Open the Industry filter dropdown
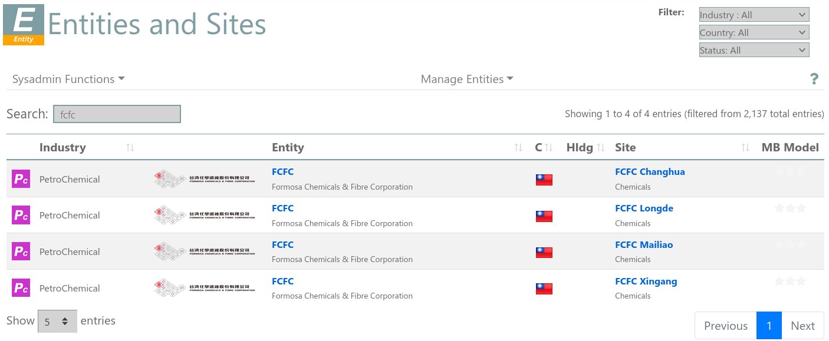Image resolution: width=829 pixels, height=341 pixels. click(754, 15)
